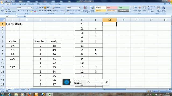Image resolution: width=172 pixels, height=96 pixels.
Task: Activate the Format Painter brush
Action: (6, 11)
